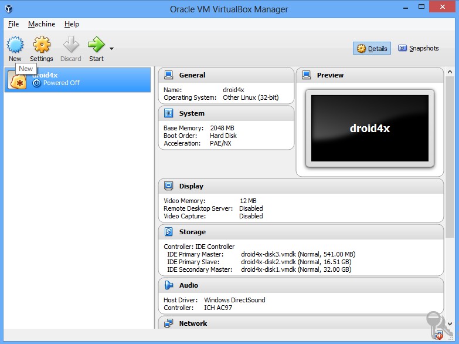Start the VM with green arrow icon
Screen dimensions: 459x344
96,45
